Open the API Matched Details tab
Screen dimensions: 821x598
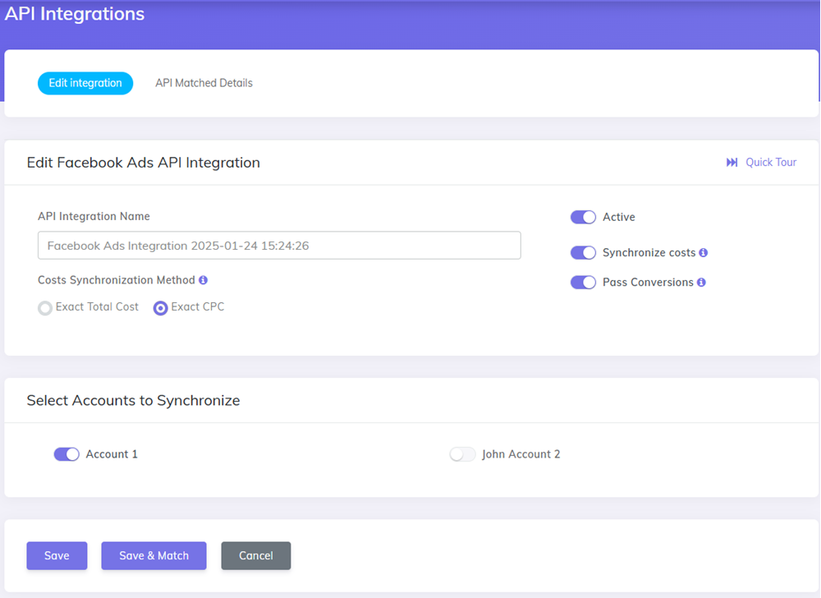(204, 83)
